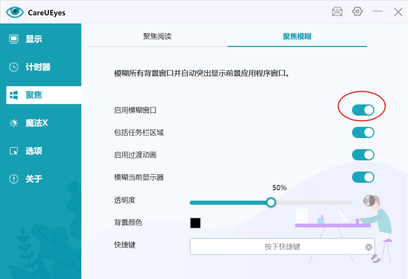Screen dimensions: 408x279
Task: Click the sun icon beside 魔法X
Action: tap(14, 123)
